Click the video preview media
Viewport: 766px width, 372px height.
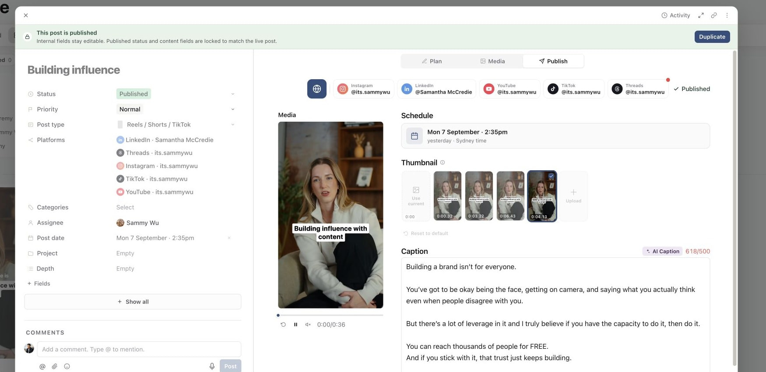tap(330, 215)
